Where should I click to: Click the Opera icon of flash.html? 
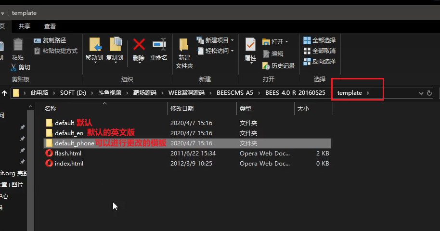click(49, 153)
